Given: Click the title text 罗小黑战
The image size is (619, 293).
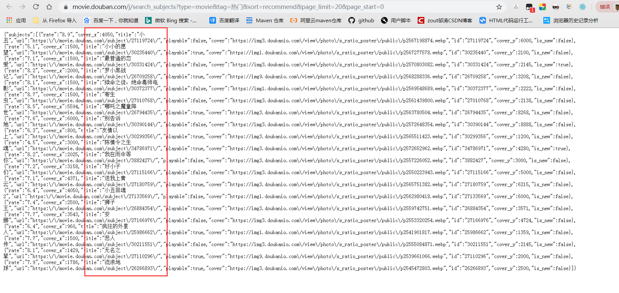Looking at the screenshot, I should pyautogui.click(x=115, y=71).
